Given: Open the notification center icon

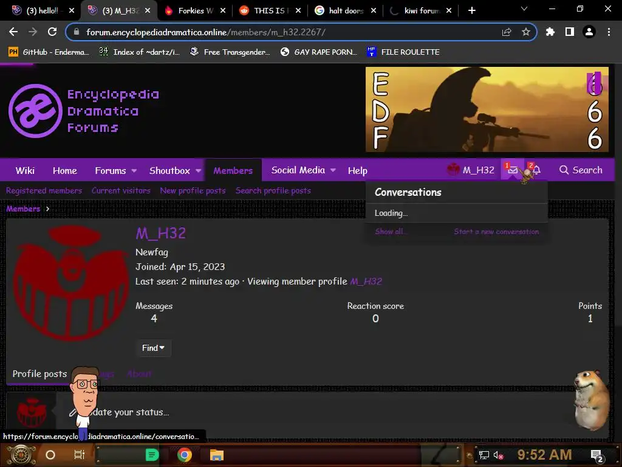Looking at the screenshot, I should click(598, 455).
